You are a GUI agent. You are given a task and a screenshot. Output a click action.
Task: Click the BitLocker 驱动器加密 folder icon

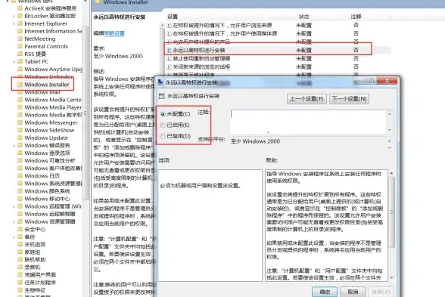point(20,16)
